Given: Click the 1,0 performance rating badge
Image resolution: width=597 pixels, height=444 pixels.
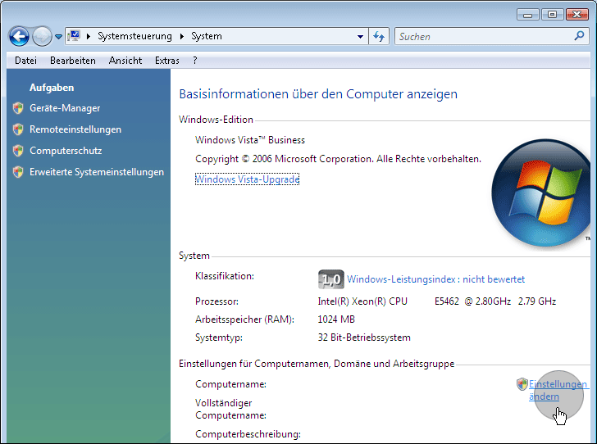Looking at the screenshot, I should point(330,279).
